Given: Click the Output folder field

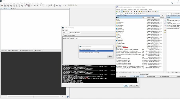Looking at the screenshot, I should tap(93, 38).
